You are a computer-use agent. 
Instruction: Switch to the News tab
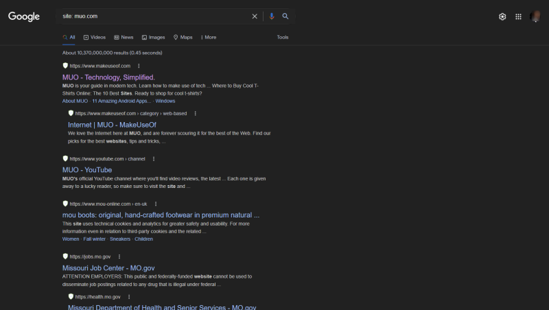[124, 37]
